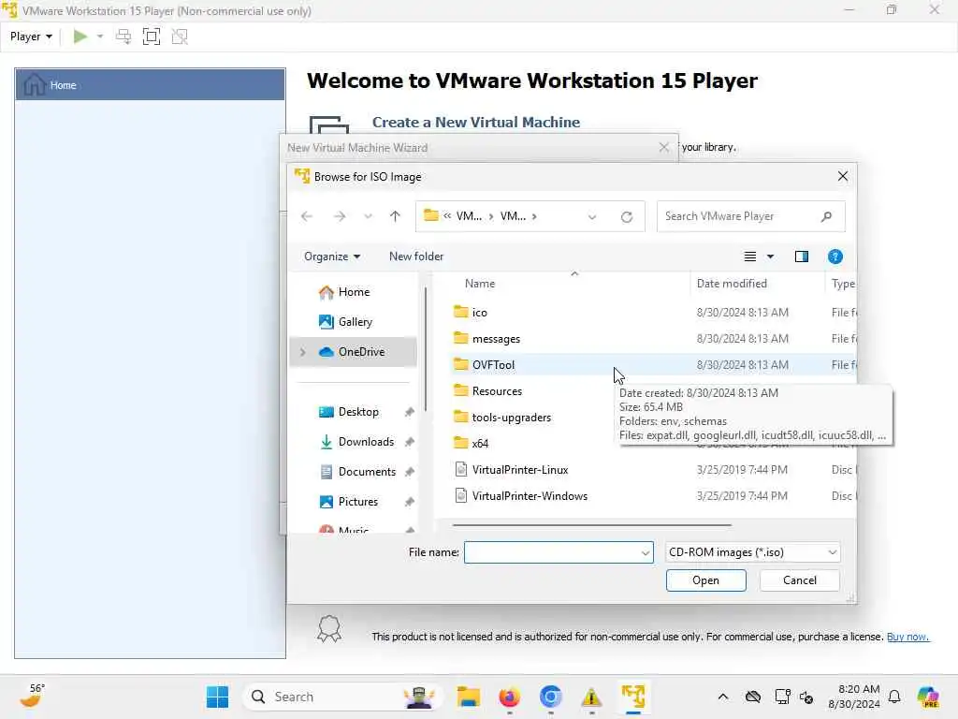Open the power options dropdown arrow

coord(100,37)
